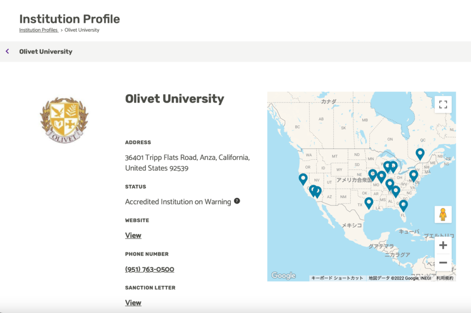Call the (951) 763-0500 phone link

[149, 269]
